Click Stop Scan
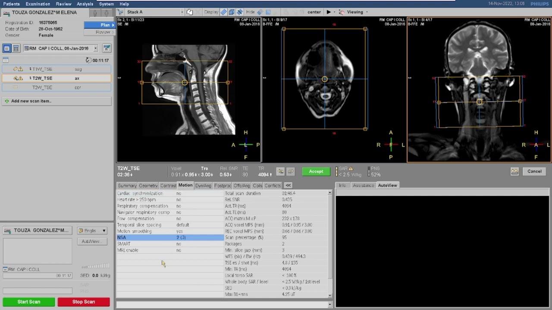This screenshot has height=310, width=552. pos(84,302)
